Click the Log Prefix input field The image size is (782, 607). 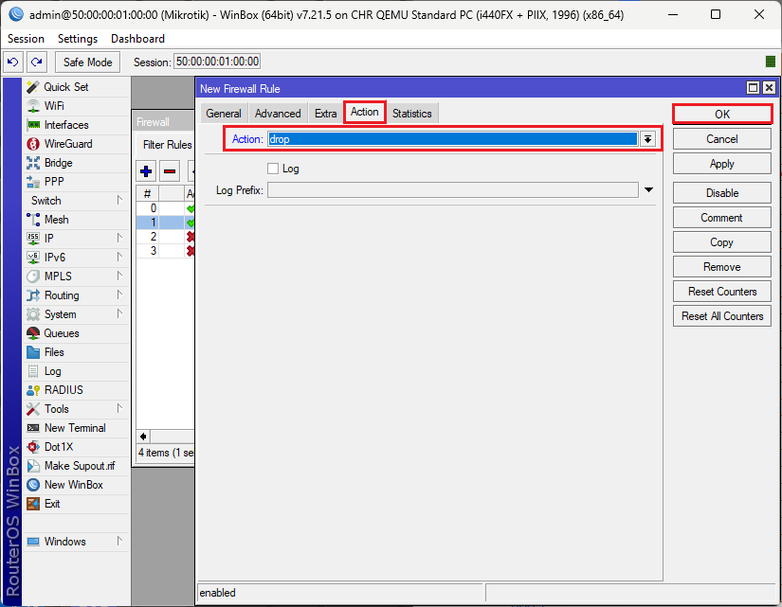pyautogui.click(x=452, y=190)
